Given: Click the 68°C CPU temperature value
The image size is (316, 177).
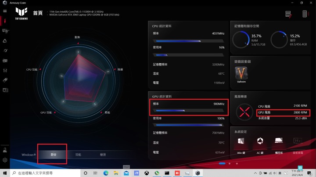Looking at the screenshot, I should point(221,74).
